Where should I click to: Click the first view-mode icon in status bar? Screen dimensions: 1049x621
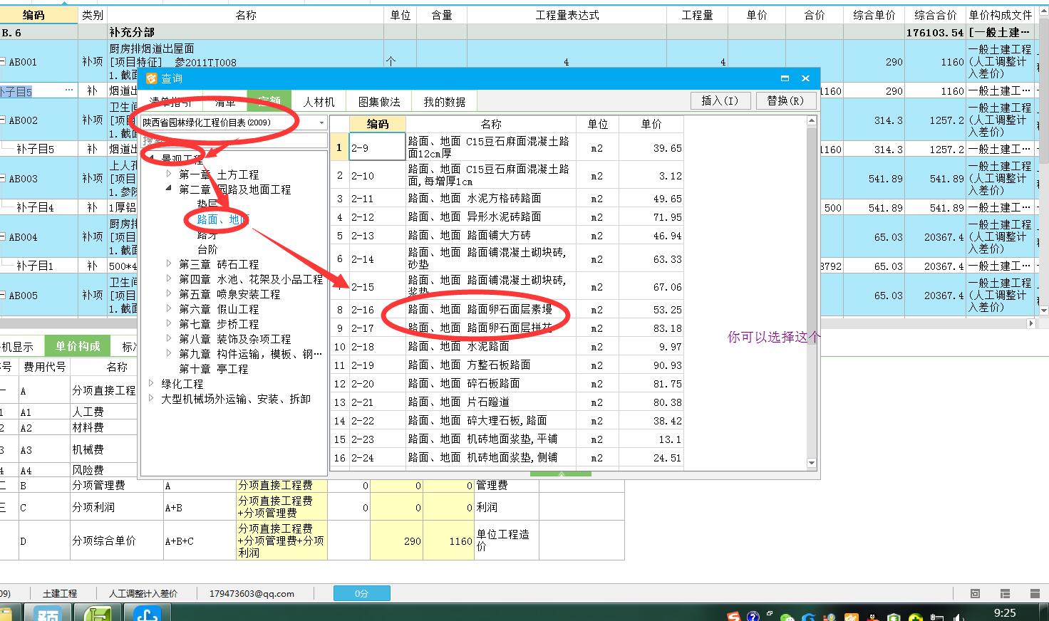click(975, 593)
